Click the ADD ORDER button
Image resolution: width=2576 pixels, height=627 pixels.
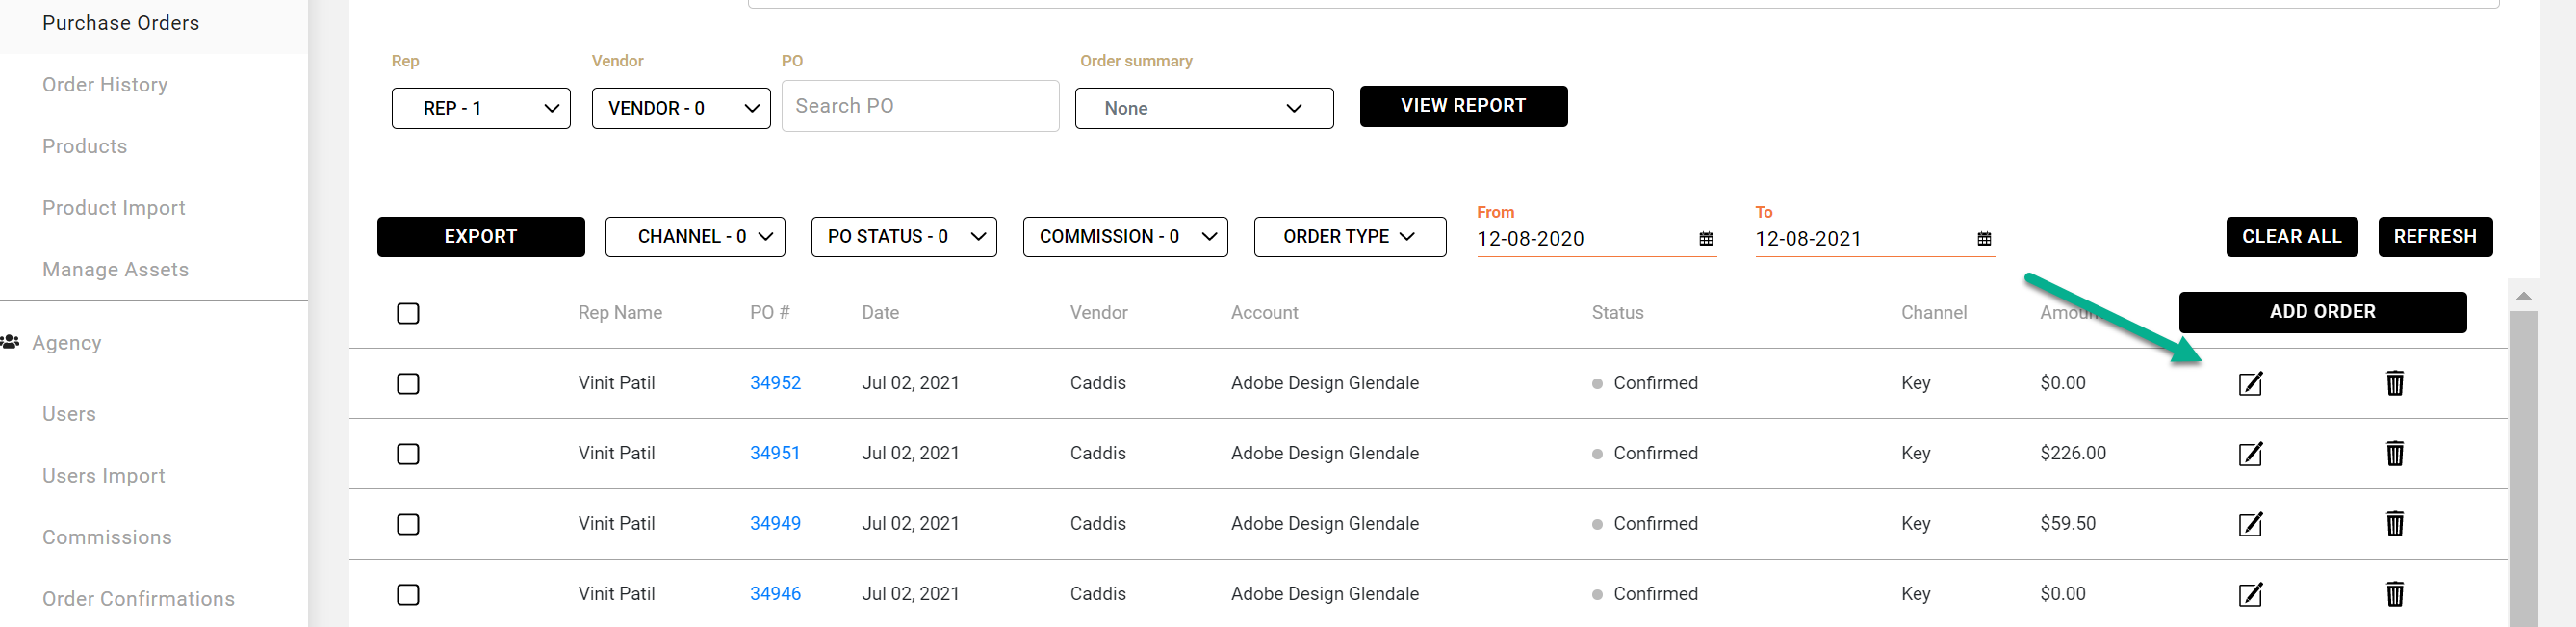click(x=2321, y=312)
